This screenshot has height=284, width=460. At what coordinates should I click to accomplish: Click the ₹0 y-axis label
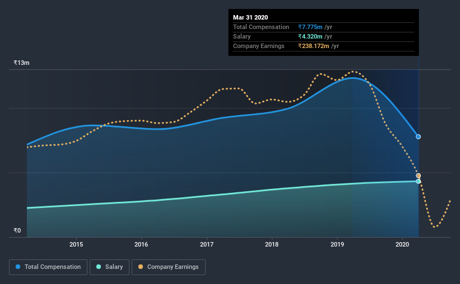[x=17, y=230]
